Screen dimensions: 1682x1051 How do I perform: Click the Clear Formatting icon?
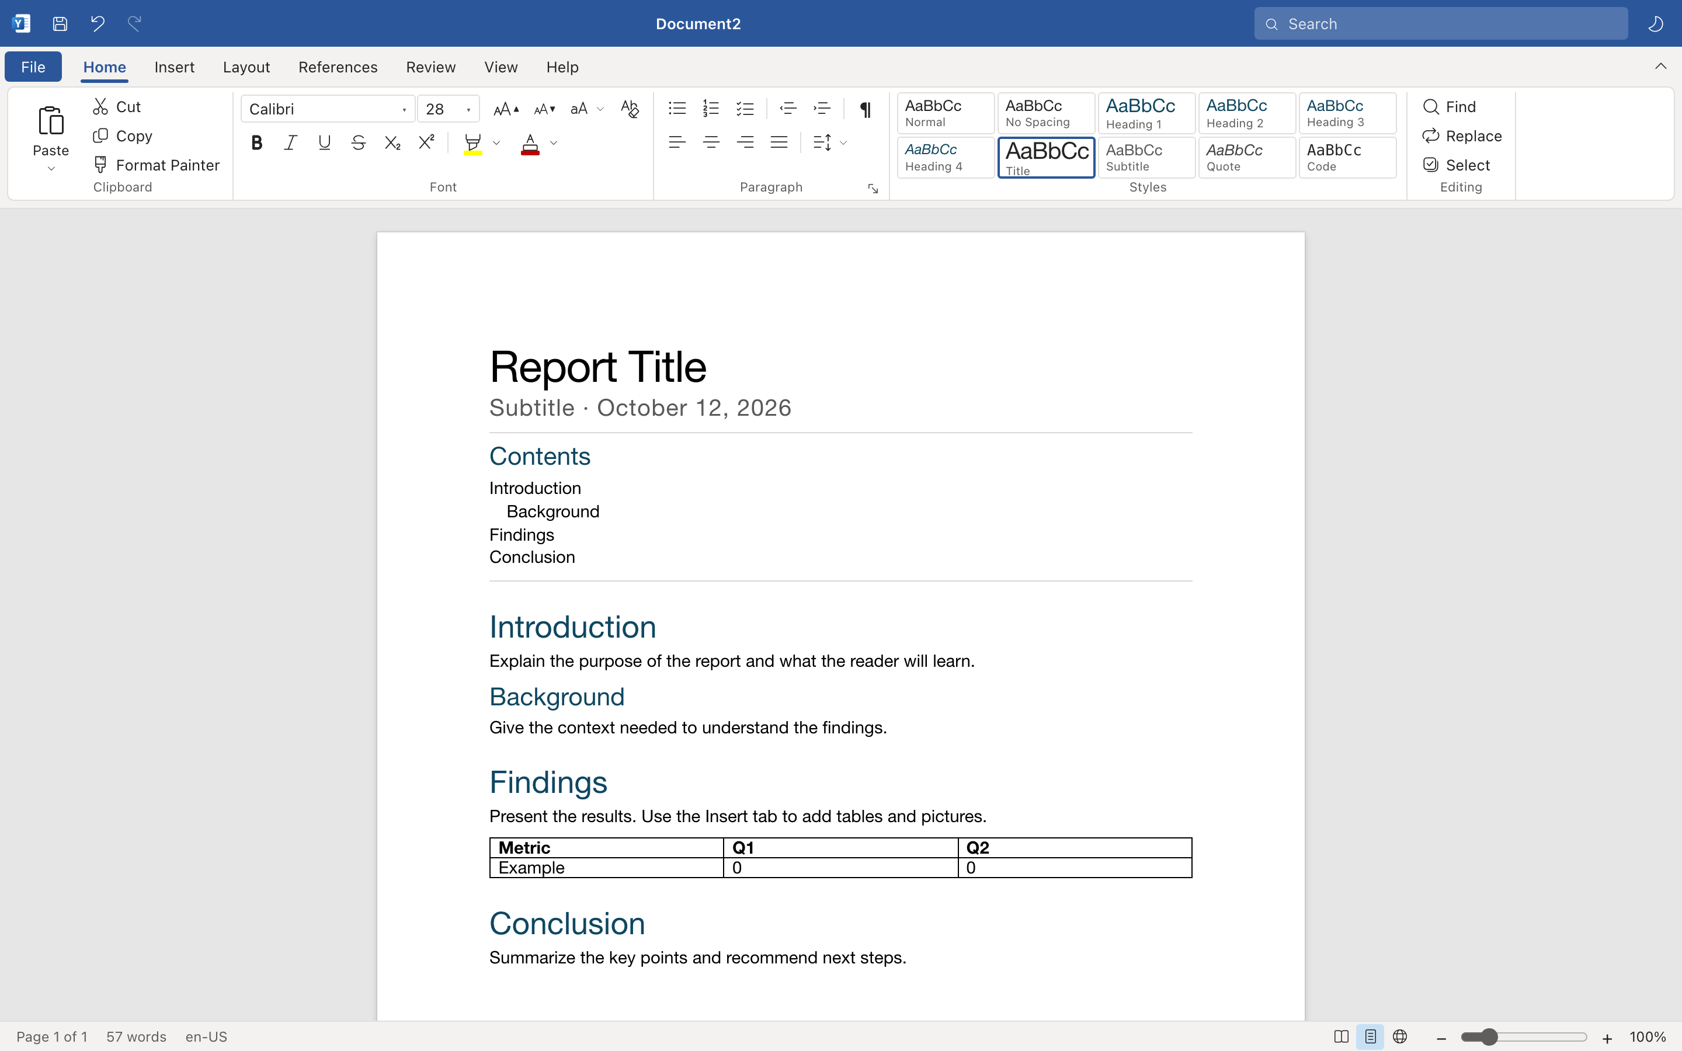click(630, 109)
